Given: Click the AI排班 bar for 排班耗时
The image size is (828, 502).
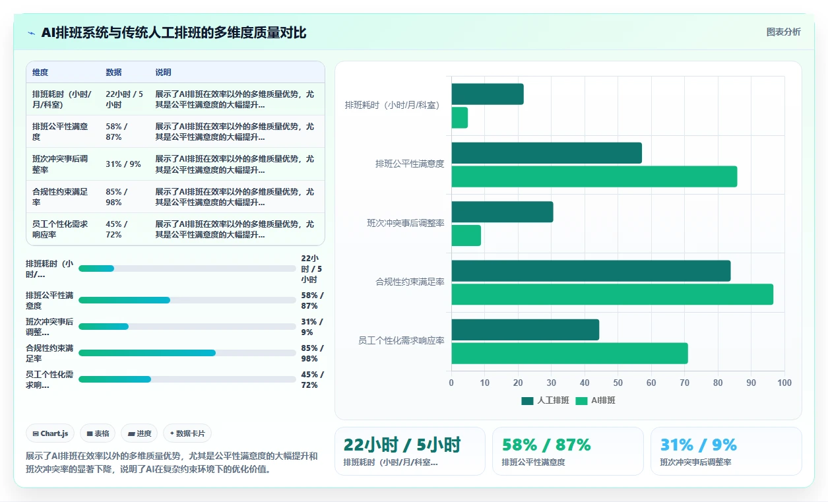Looking at the screenshot, I should click(x=460, y=118).
